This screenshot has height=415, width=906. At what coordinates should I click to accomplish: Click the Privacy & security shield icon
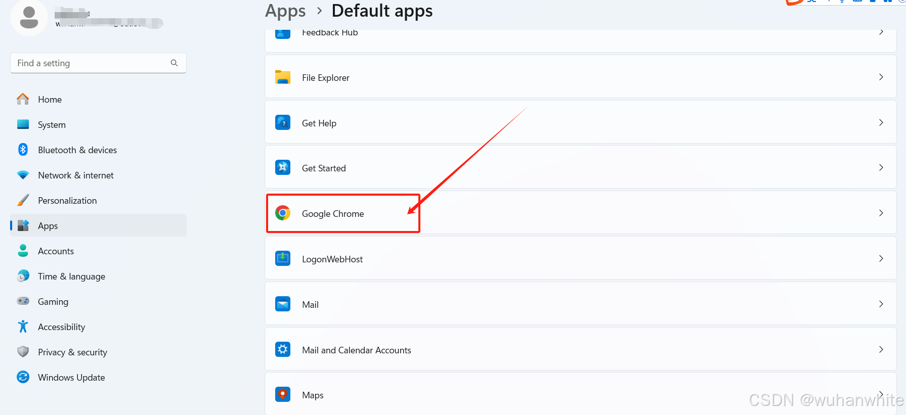pos(23,352)
